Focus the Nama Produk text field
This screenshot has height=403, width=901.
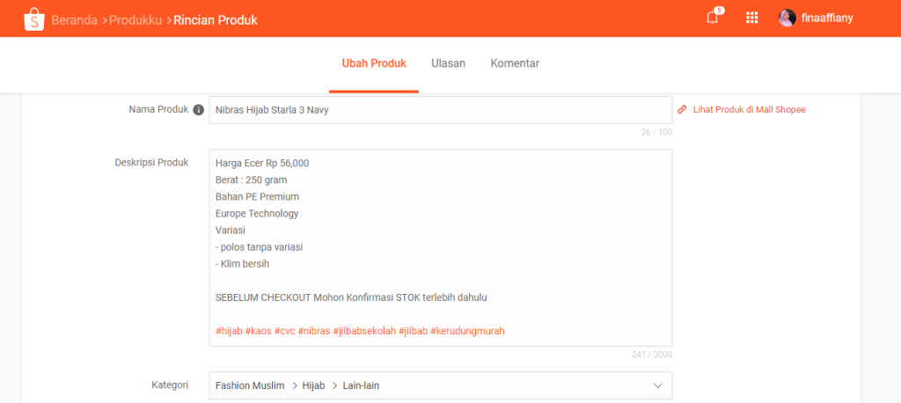click(x=440, y=110)
